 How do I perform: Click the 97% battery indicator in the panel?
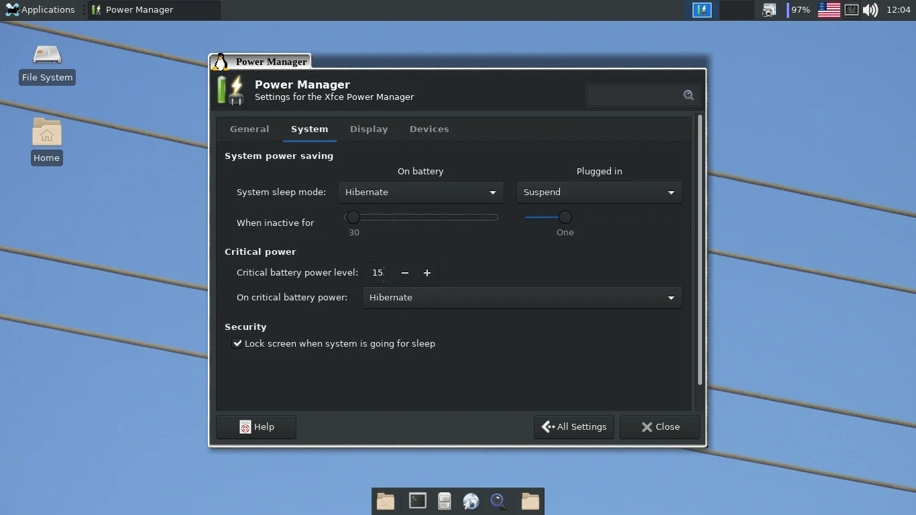coord(799,10)
